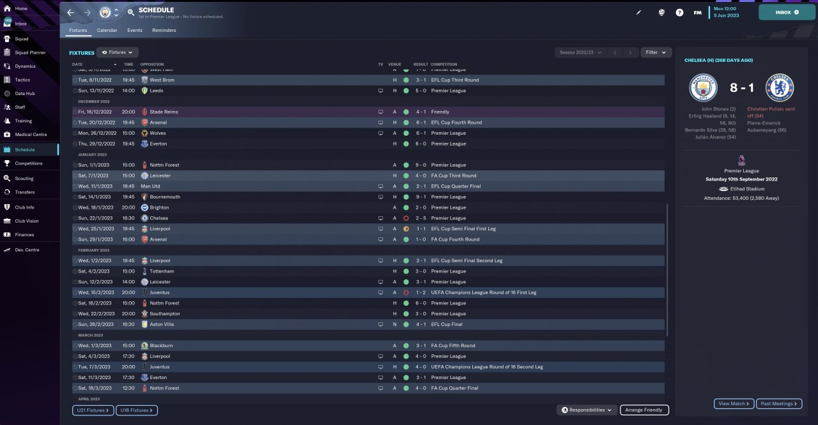Click the Bournemouth 9 - 1 fixture row

(x=368, y=197)
